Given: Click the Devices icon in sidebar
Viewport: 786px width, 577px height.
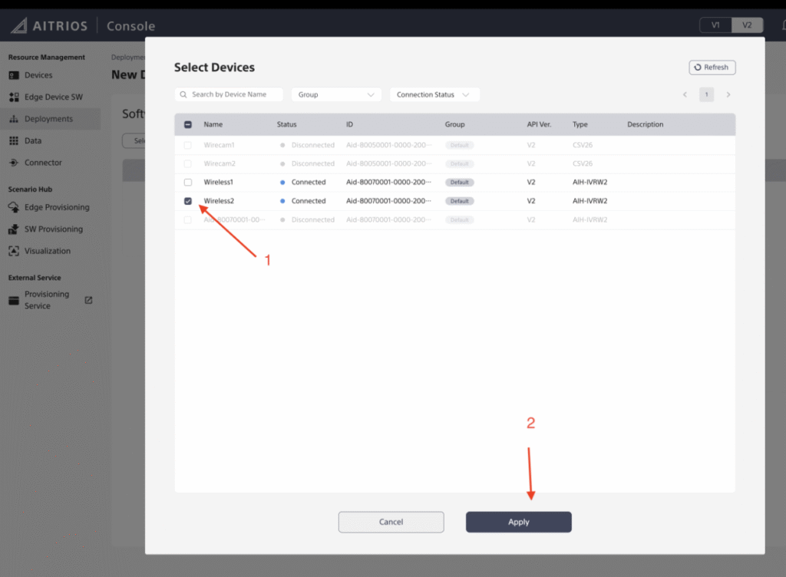Looking at the screenshot, I should coord(14,75).
